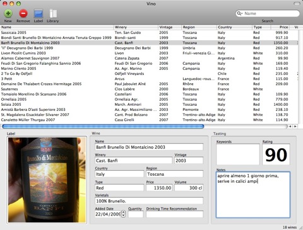Click the Keywords box

point(238,154)
